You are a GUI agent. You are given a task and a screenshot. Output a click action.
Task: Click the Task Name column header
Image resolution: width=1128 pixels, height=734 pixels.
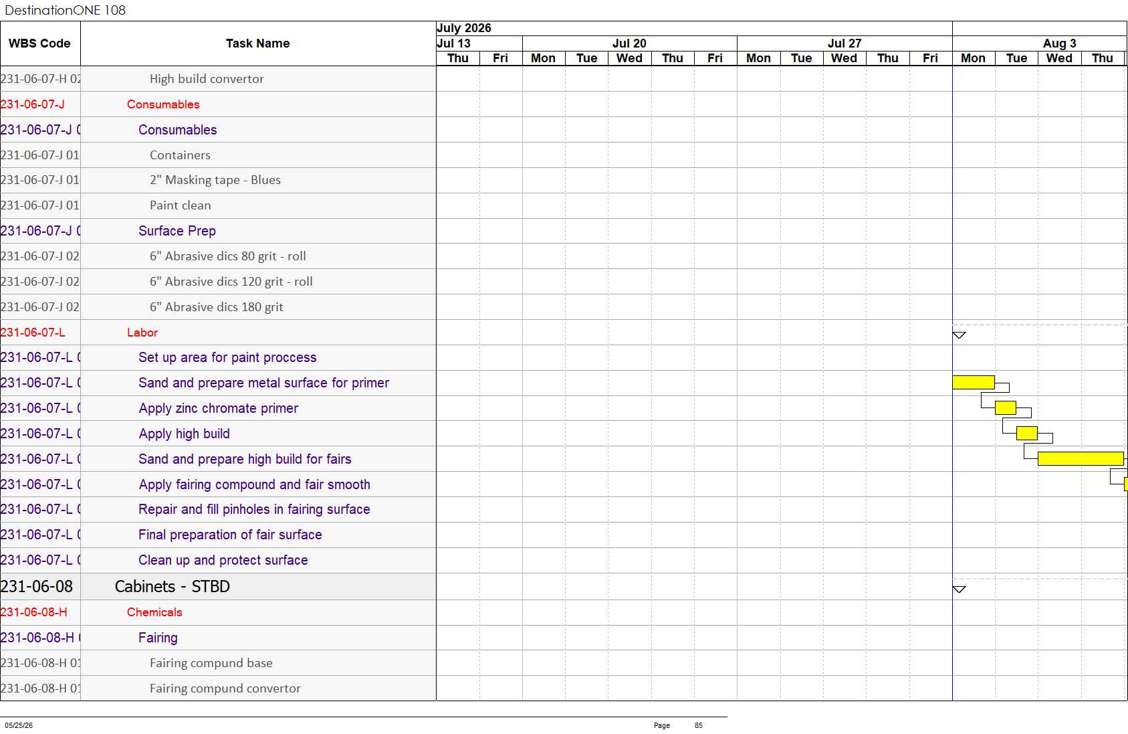click(257, 43)
